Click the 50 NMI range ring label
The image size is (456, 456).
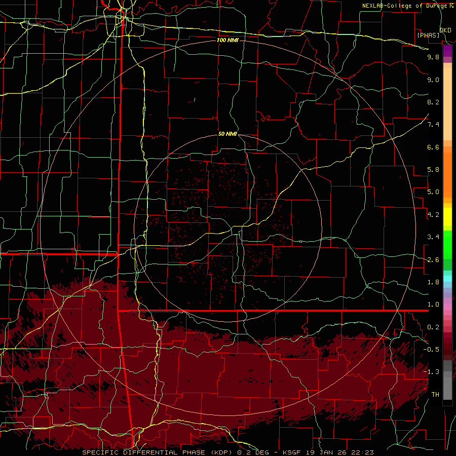pyautogui.click(x=227, y=134)
